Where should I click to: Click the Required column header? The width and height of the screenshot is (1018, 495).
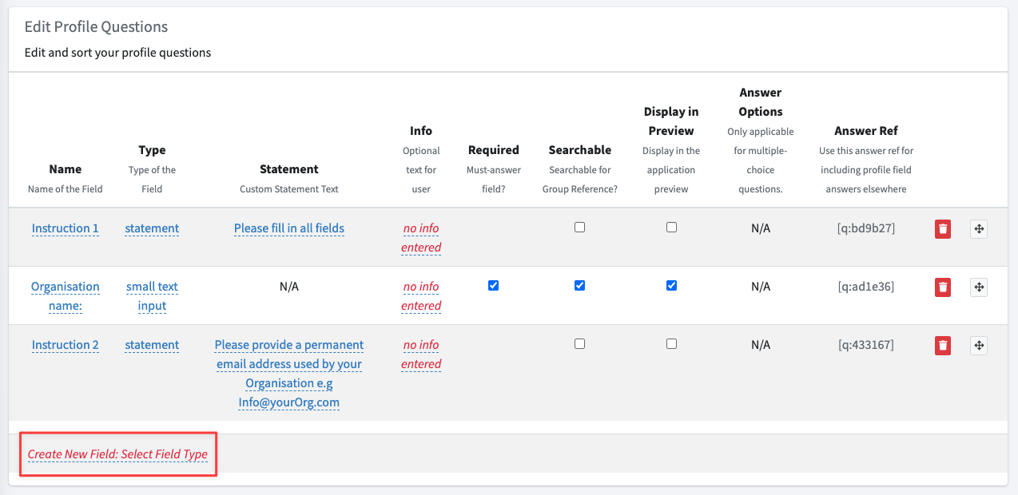tap(493, 150)
